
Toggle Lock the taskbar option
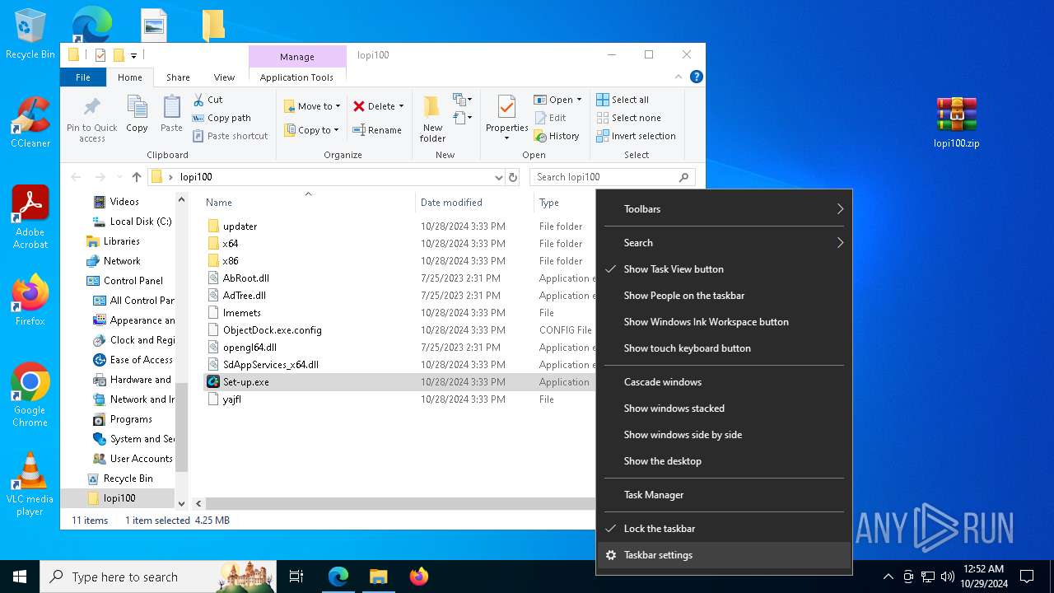[725, 529]
